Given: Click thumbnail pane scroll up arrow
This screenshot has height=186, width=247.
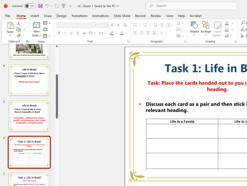Looking at the screenshot, I should [x=57, y=46].
